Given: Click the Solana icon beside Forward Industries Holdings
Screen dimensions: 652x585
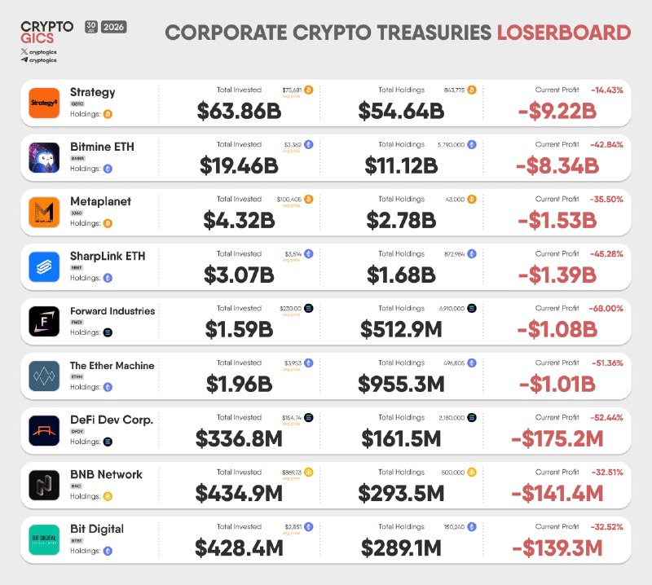Looking at the screenshot, I should click(x=108, y=332).
